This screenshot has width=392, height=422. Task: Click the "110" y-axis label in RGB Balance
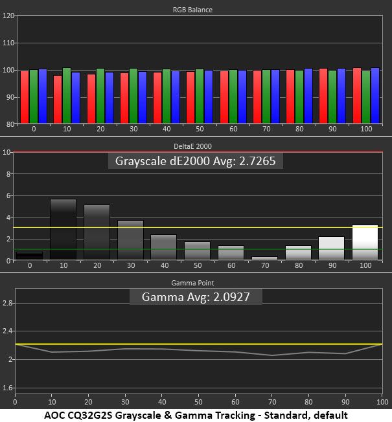(x=8, y=43)
